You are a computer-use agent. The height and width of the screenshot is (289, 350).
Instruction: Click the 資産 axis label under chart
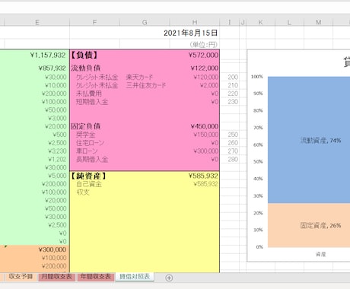pyautogui.click(x=320, y=254)
